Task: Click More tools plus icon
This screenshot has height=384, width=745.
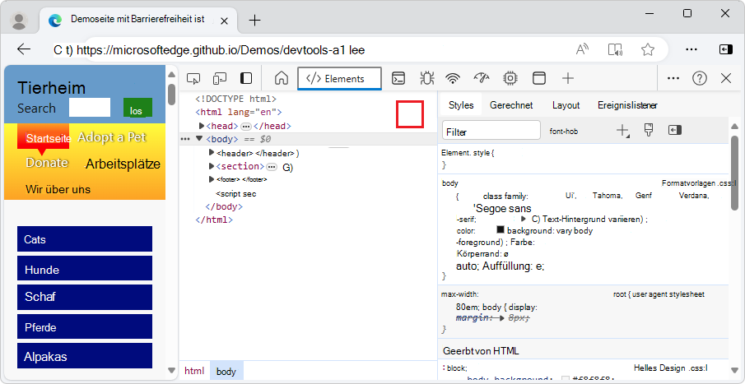Action: [568, 78]
